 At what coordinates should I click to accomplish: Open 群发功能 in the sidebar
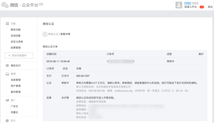click(16, 30)
